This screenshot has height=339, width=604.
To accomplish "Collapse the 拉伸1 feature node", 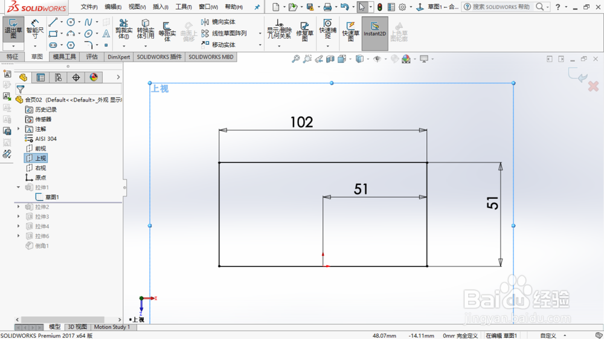I will 19,187.
